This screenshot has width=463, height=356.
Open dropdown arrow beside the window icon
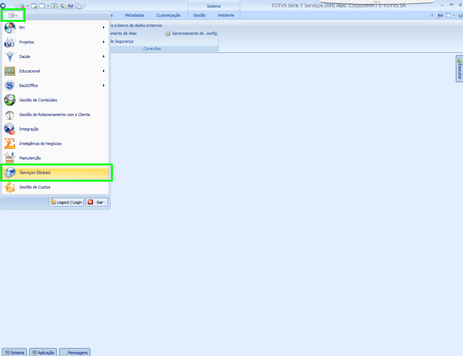48,6
